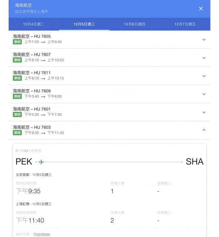Select the 12月5日週三 tab

click(x=84, y=24)
